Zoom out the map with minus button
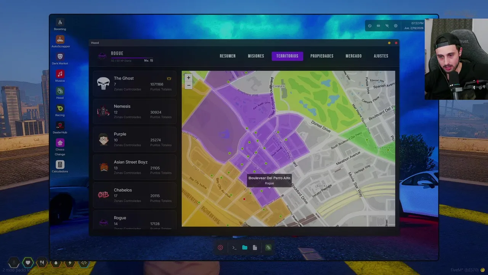Image resolution: width=488 pixels, height=275 pixels. click(188, 85)
